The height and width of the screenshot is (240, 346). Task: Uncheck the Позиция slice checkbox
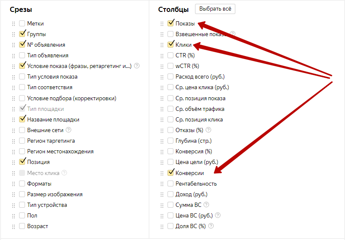click(22, 162)
